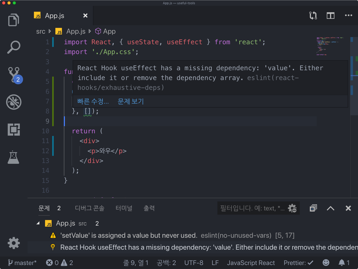Collapse the App.js problems group
Screen dimensions: 358x269
click(x=38, y=223)
